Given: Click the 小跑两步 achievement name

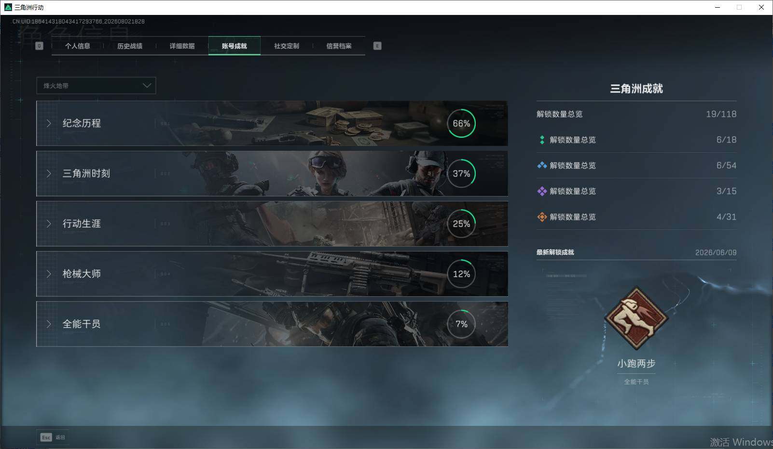Looking at the screenshot, I should 636,364.
